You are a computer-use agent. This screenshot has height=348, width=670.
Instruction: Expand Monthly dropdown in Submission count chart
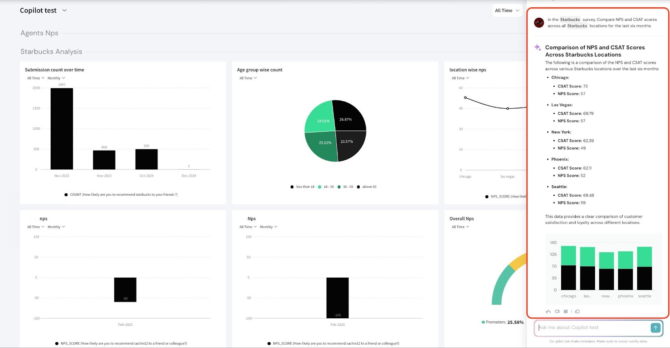point(56,78)
